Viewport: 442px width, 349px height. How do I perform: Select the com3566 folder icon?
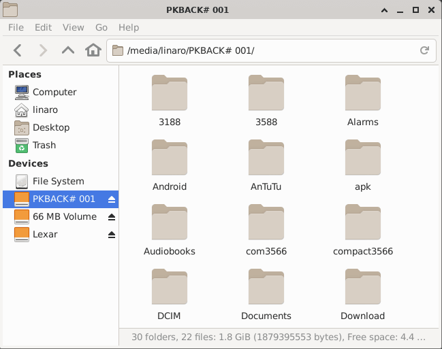(x=266, y=222)
